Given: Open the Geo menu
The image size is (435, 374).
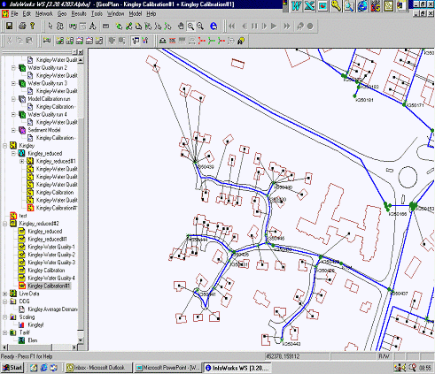Looking at the screenshot, I should click(62, 14).
